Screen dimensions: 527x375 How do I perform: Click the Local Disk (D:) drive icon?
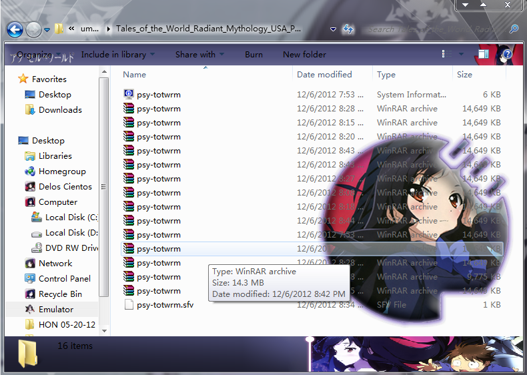coord(37,234)
